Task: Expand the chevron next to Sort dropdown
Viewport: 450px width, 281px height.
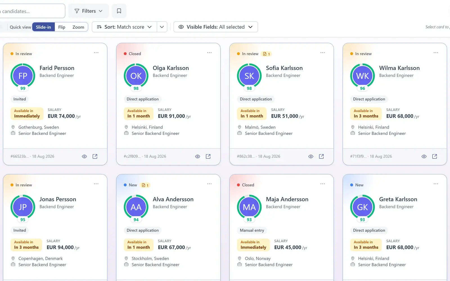Action: pyautogui.click(x=162, y=27)
